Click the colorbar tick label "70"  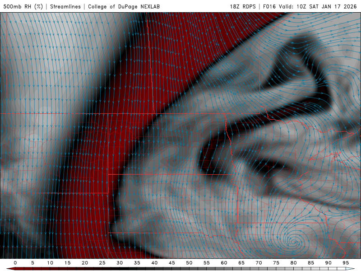[259, 263]
